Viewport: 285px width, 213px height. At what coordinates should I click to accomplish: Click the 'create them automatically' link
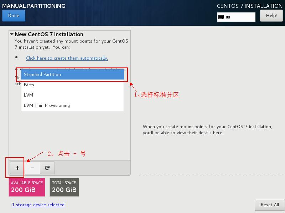point(67,58)
